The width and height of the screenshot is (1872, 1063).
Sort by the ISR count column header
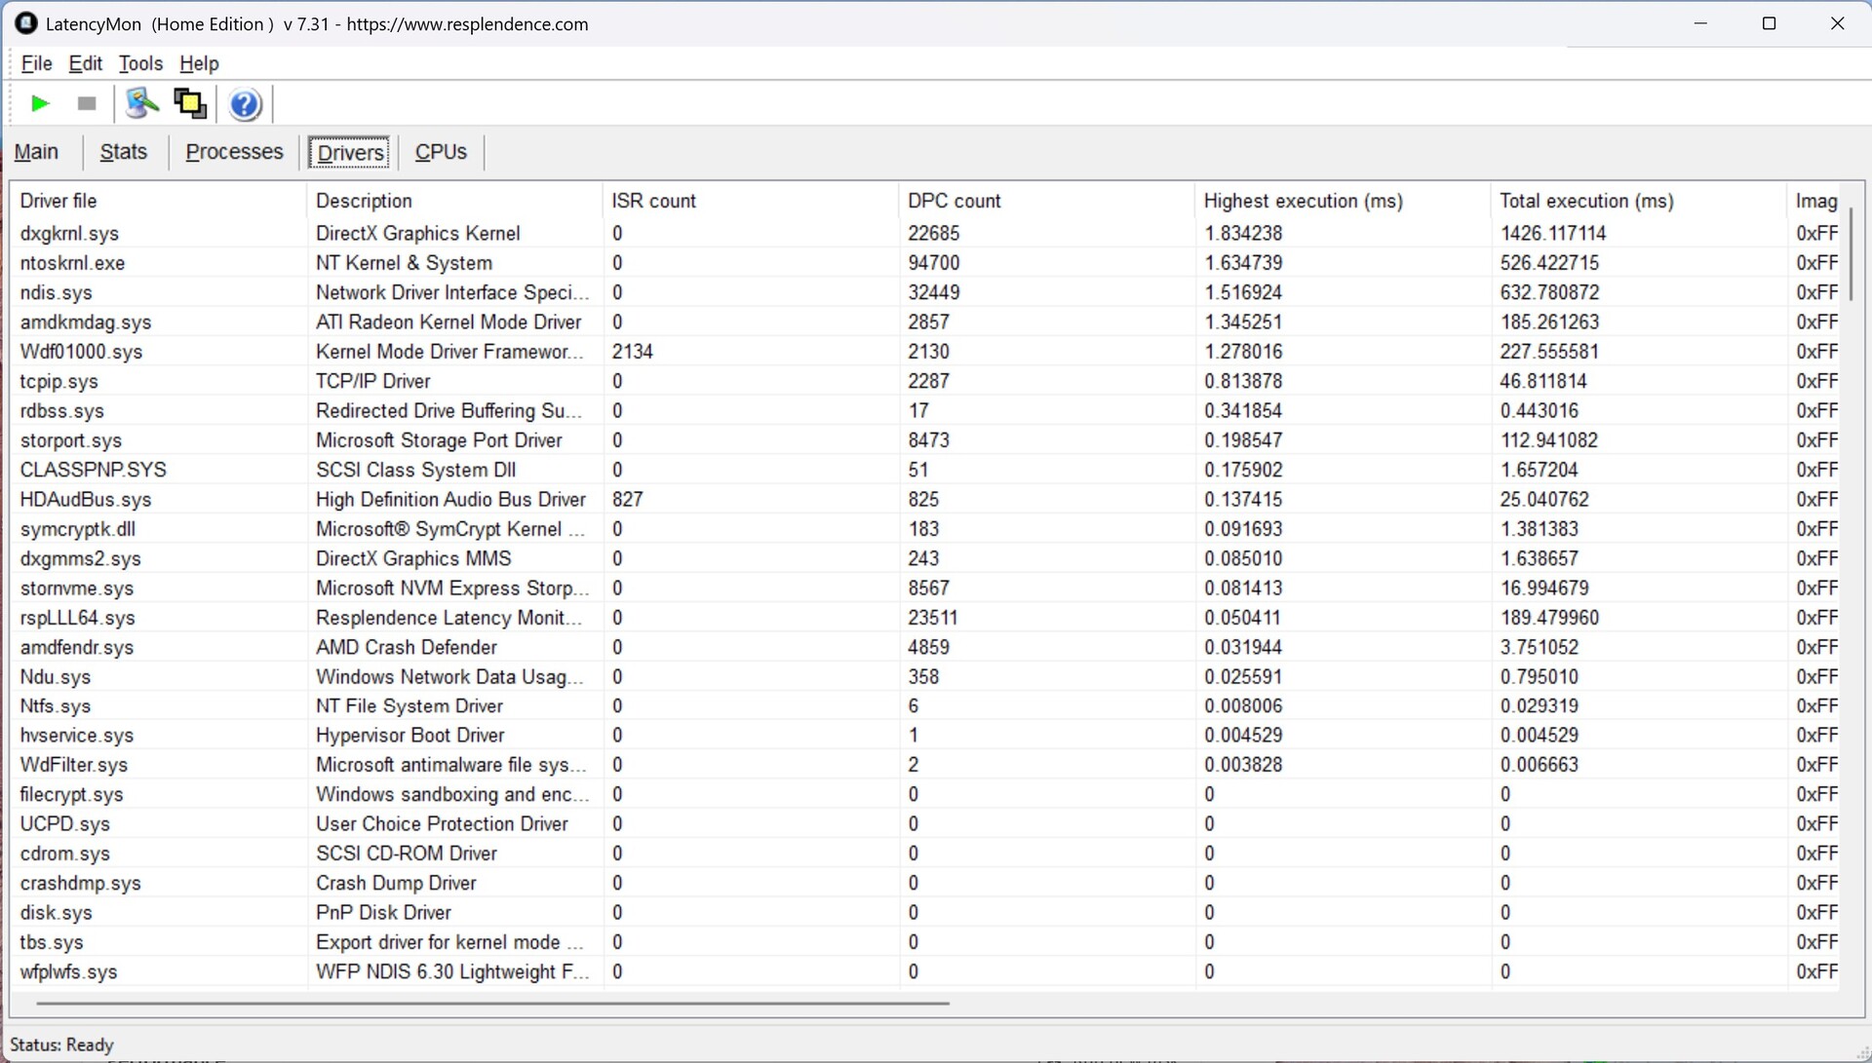pos(653,201)
